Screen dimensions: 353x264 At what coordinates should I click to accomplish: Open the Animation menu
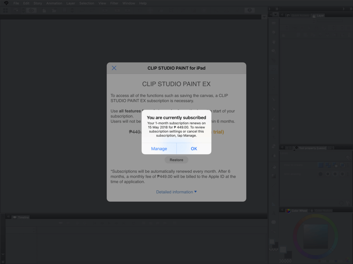coord(54,3)
